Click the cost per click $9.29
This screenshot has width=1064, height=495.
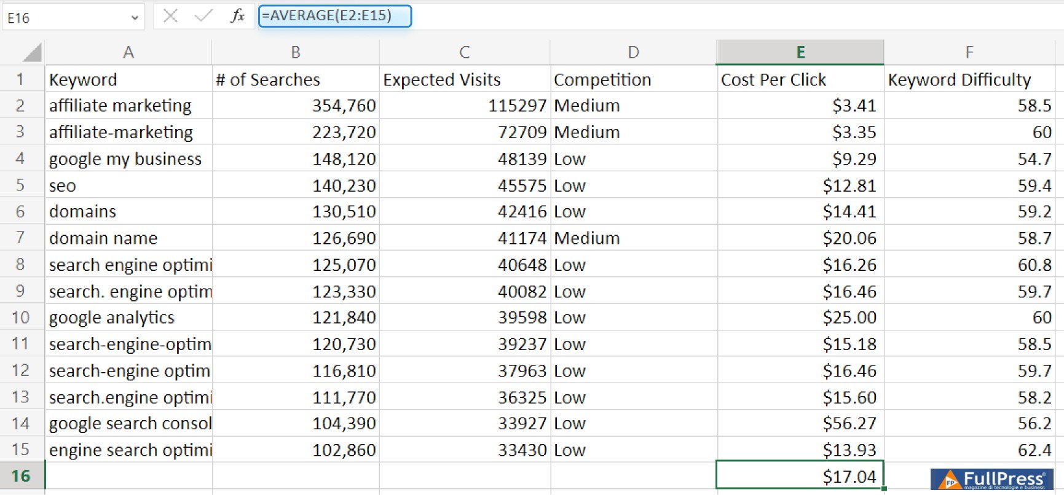point(800,158)
